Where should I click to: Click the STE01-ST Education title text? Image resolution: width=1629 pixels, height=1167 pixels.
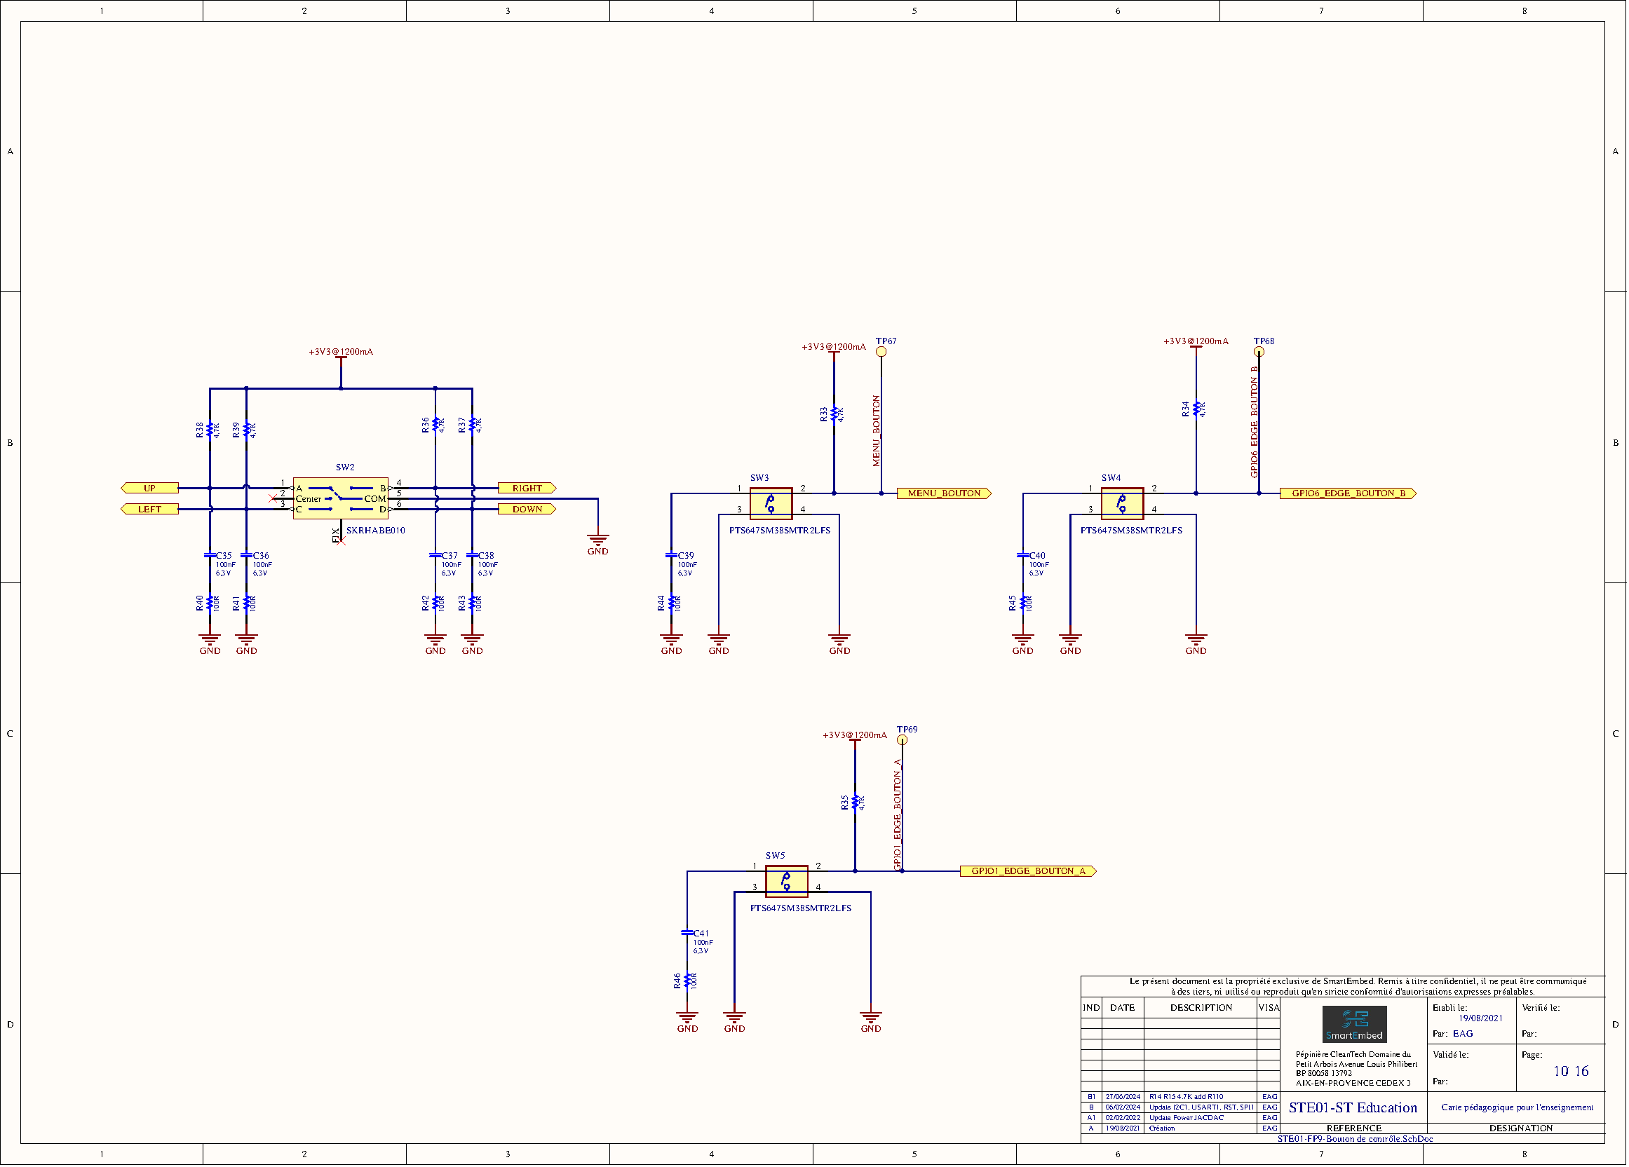tap(1353, 1107)
